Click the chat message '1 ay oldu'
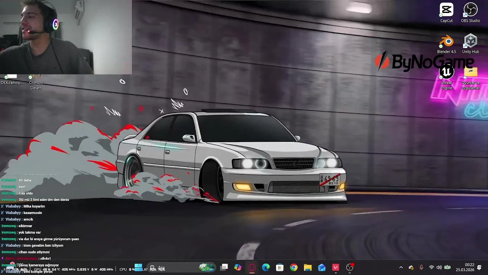Screen dimensions: 488x275 pos(26,193)
